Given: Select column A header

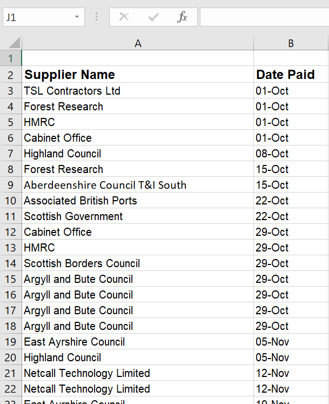Looking at the screenshot, I should [x=138, y=43].
